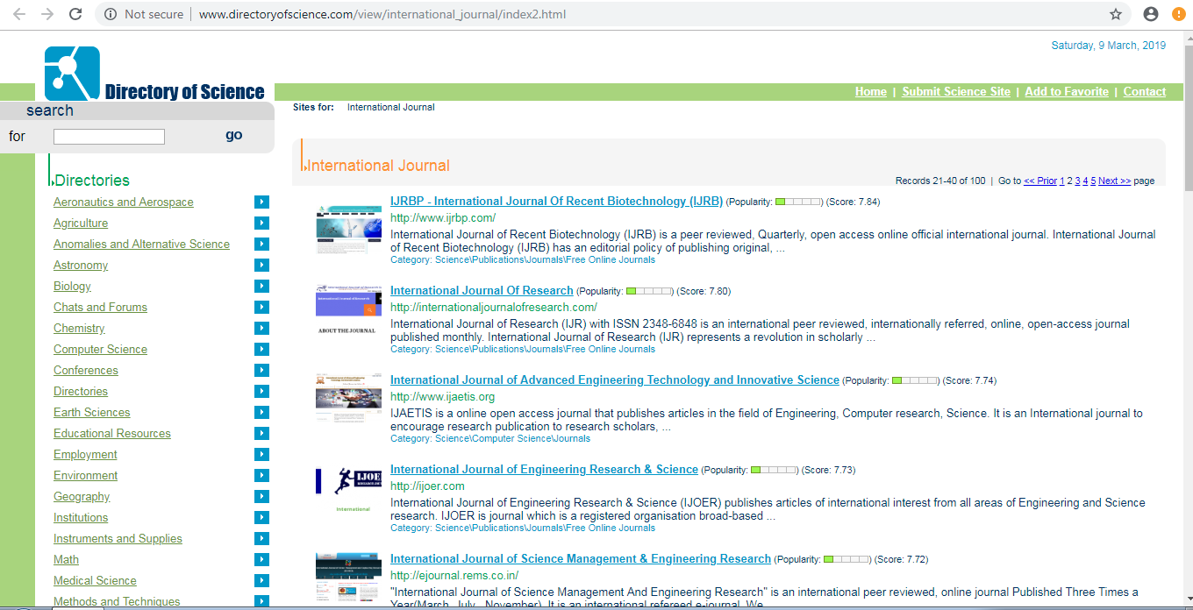Open International Journal Of Research link

pos(482,291)
